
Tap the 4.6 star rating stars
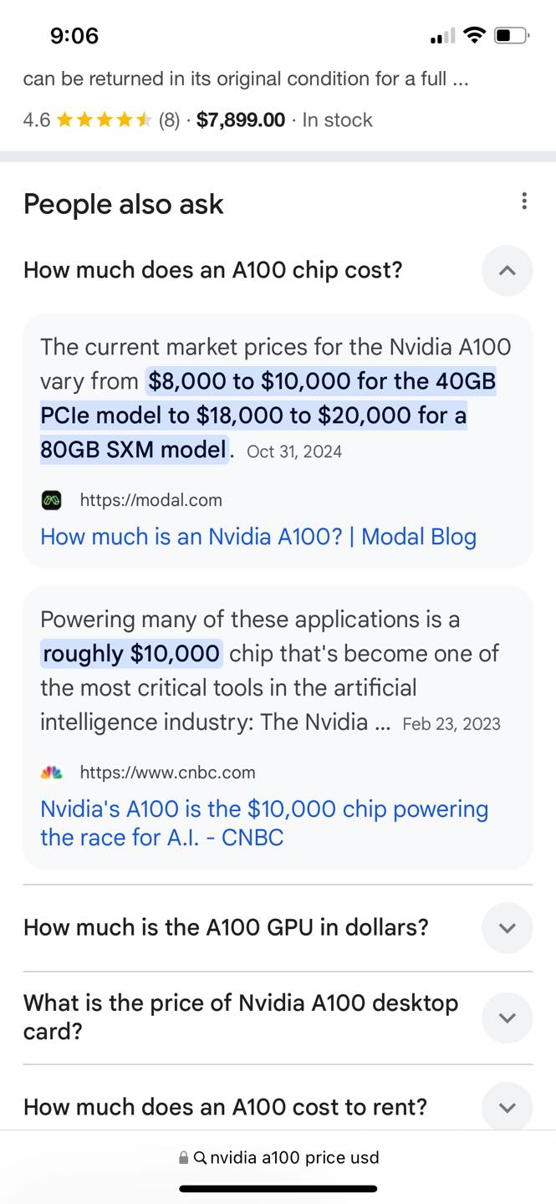coord(104,120)
